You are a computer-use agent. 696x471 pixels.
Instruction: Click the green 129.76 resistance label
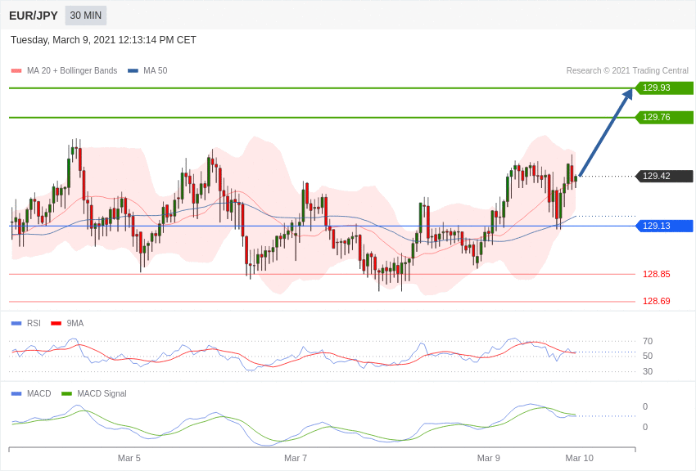click(x=664, y=118)
